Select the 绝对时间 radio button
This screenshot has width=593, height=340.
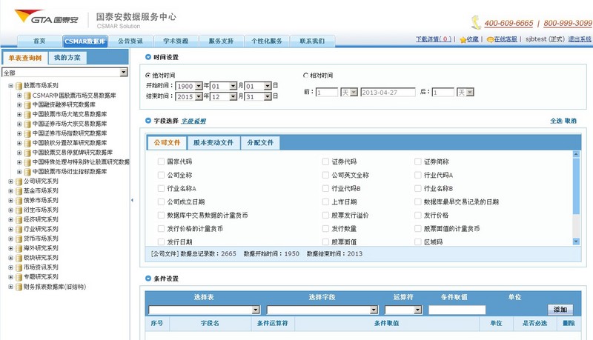pos(148,75)
